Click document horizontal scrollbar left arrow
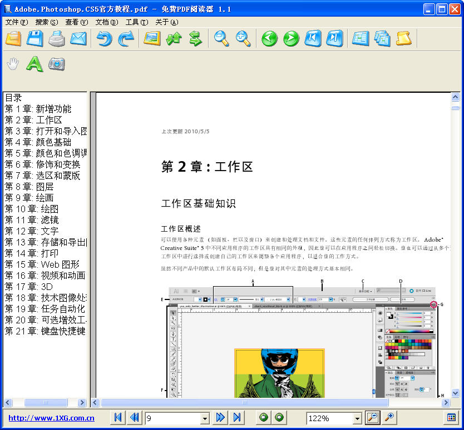This screenshot has height=430, width=464. (95, 403)
